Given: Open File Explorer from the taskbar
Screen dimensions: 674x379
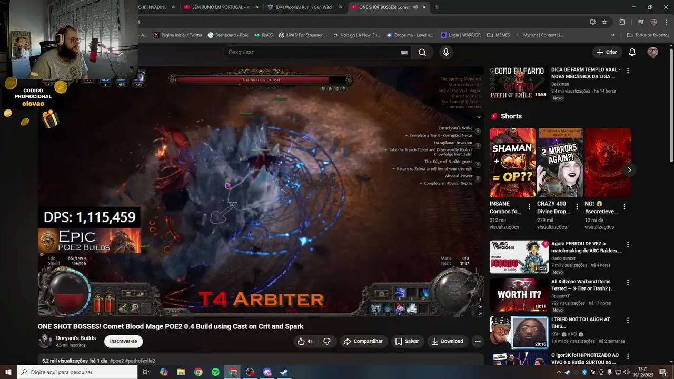Looking at the screenshot, I should (x=181, y=372).
